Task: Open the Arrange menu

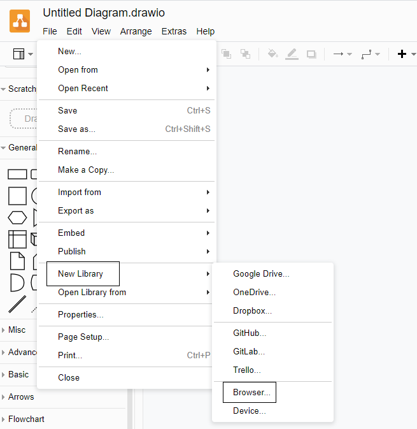Action: pyautogui.click(x=136, y=31)
